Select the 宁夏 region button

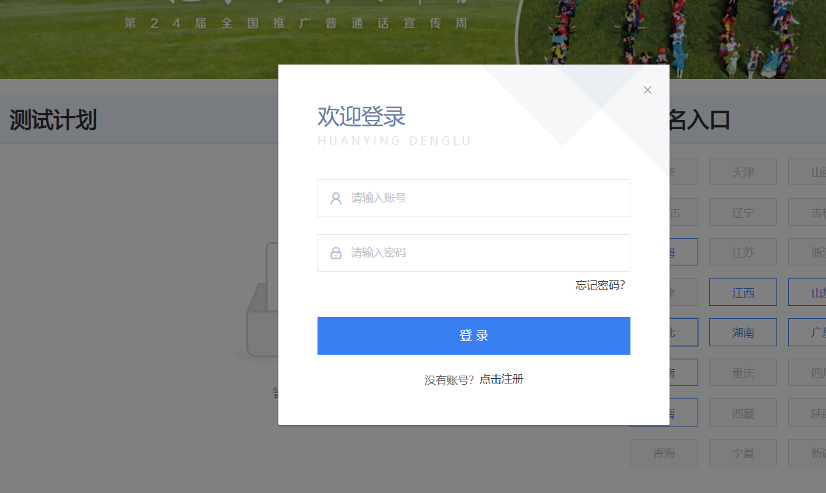743,453
